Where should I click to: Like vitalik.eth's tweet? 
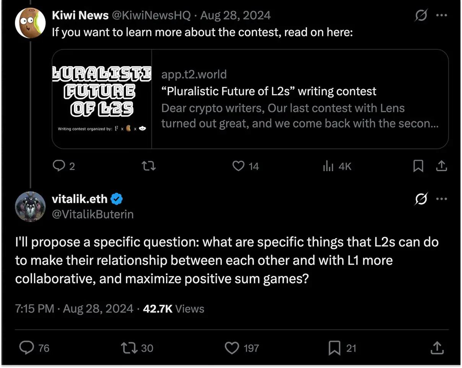pos(232,347)
